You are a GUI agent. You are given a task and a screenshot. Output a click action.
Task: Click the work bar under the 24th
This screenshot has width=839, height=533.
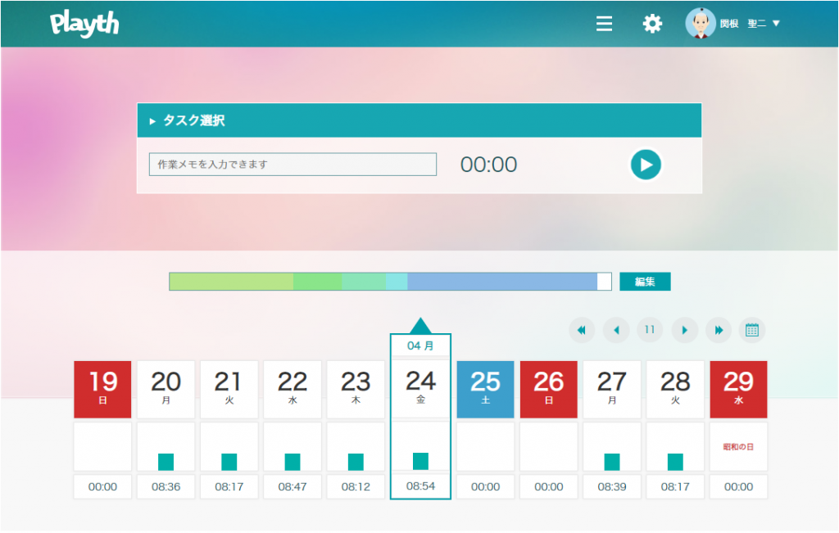pos(420,461)
